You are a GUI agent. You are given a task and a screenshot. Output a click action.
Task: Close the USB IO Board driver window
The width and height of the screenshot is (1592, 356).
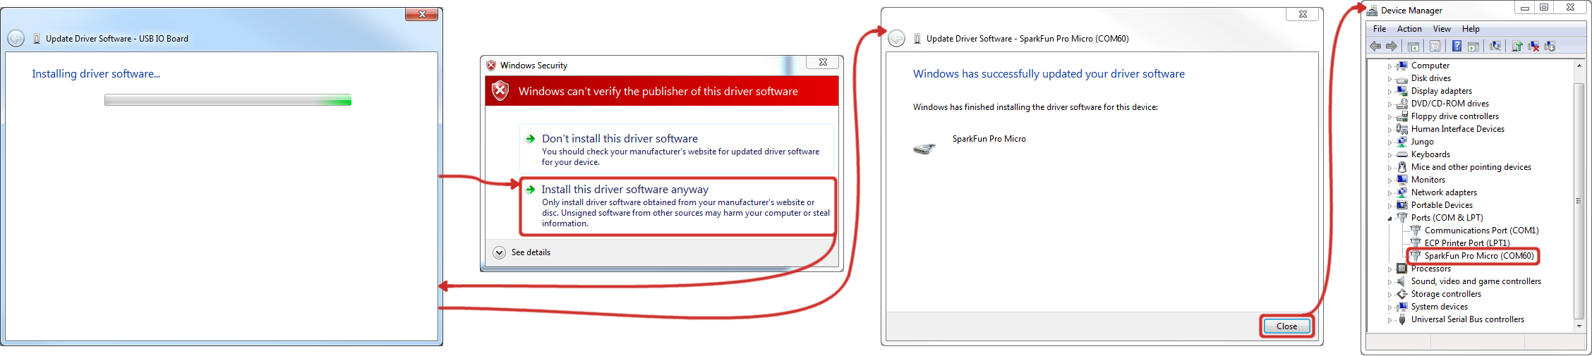[422, 14]
